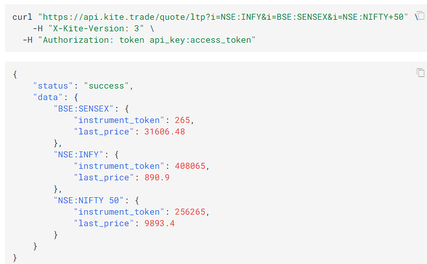427x264 pixels.
Task: Click the final closing brace of the JSON
Action: point(15,257)
